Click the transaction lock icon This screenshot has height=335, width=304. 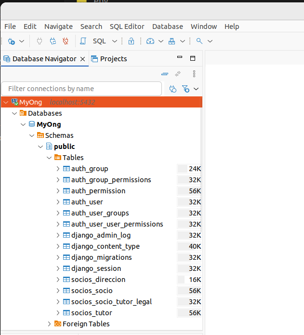132,41
